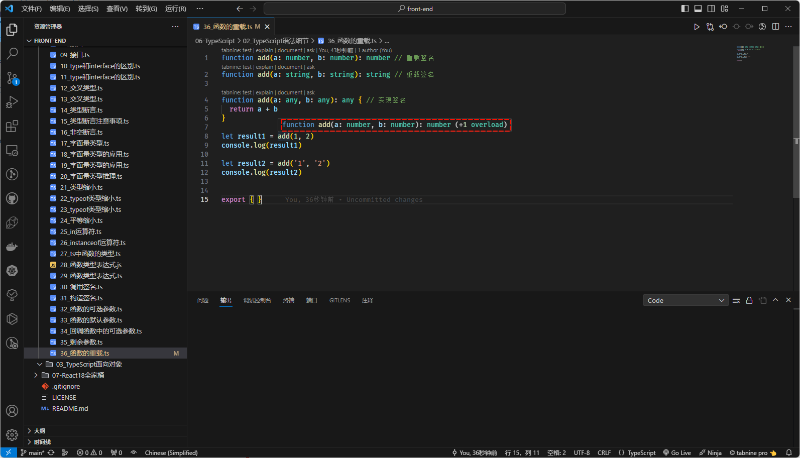Screen dimensions: 800x458
Task: Open Run and Debug view
Action: (12, 102)
